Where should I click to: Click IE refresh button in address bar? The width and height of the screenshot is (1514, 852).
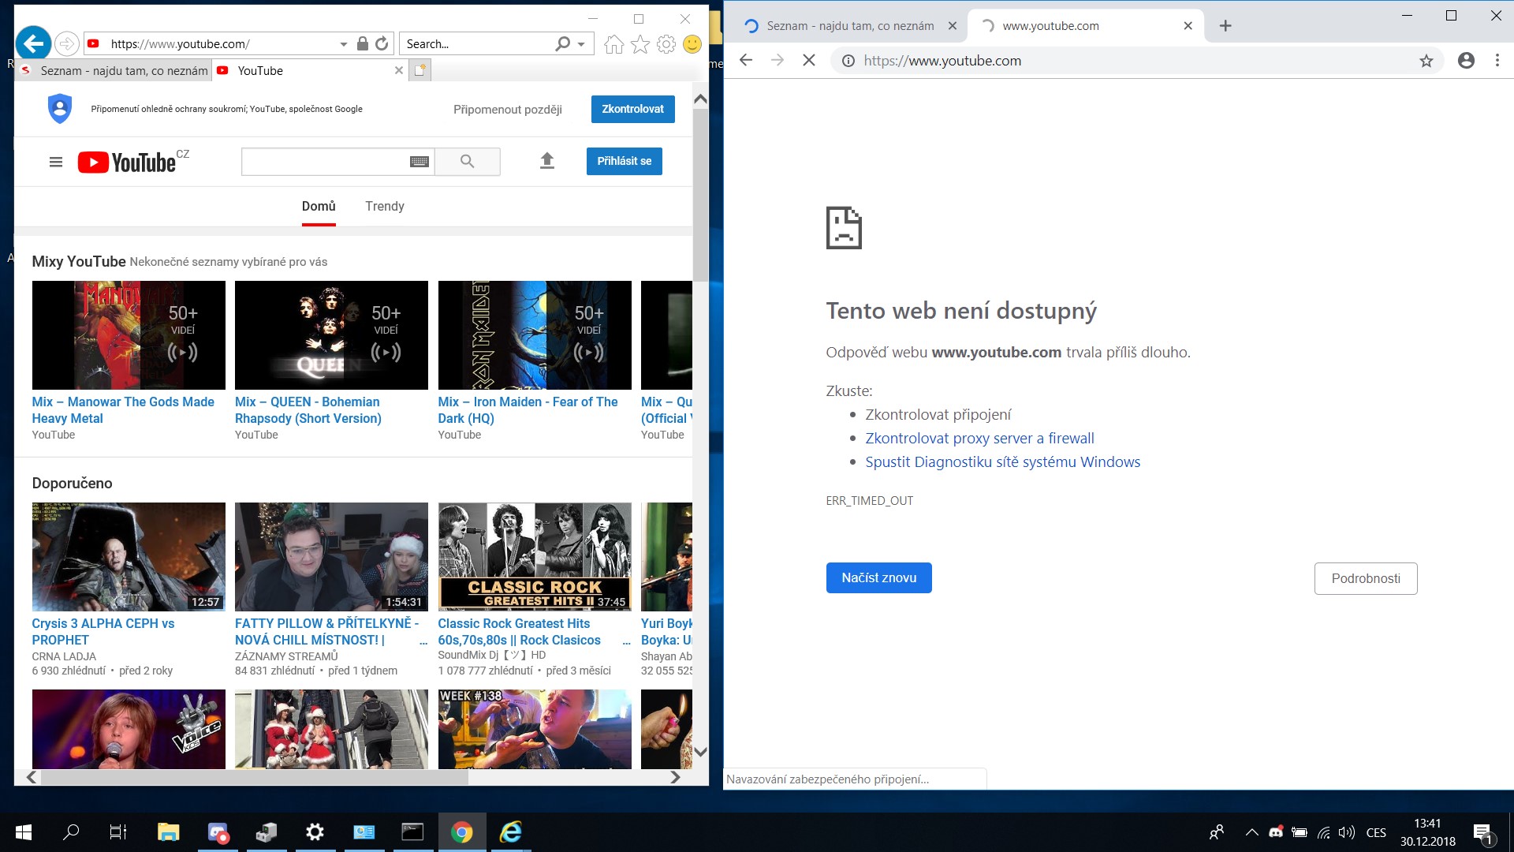pos(382,44)
